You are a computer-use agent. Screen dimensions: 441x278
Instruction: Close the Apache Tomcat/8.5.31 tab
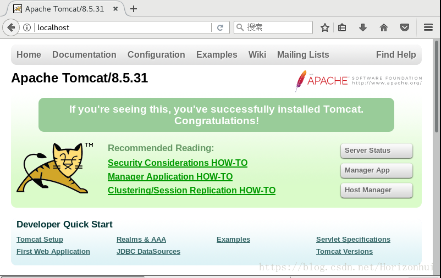pyautogui.click(x=115, y=9)
